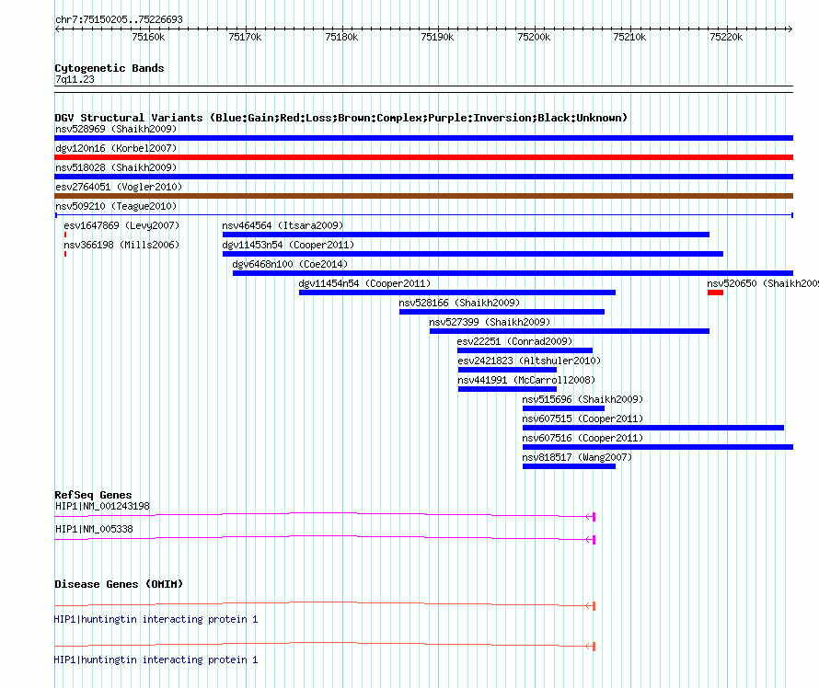Select the blue esv22251 gain bar

point(525,350)
